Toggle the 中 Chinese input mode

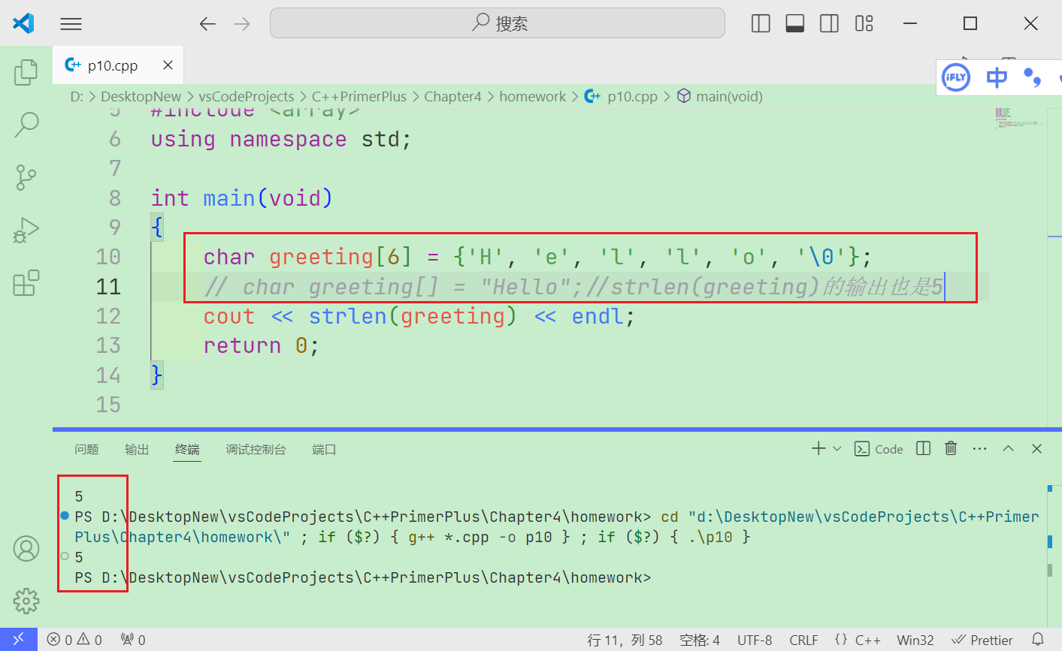coord(997,77)
